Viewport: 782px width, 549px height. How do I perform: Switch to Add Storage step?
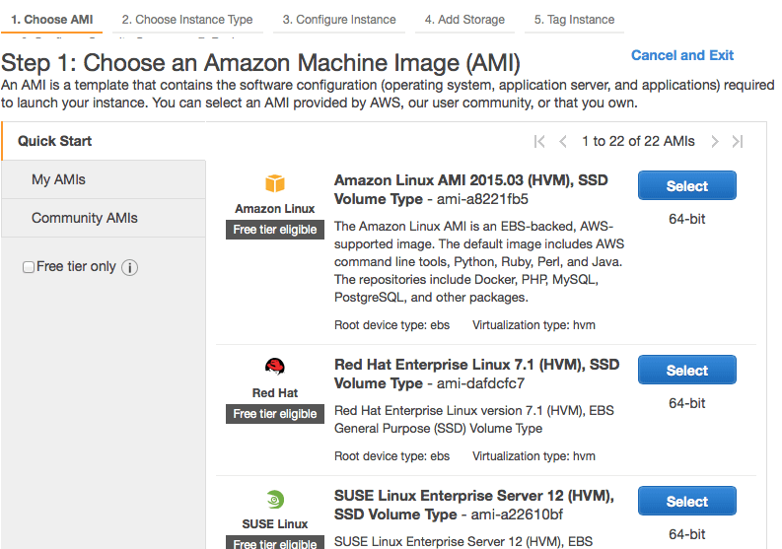click(464, 20)
